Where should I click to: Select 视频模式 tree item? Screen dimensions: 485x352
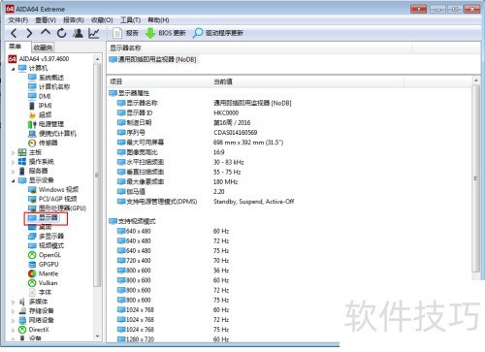(47, 246)
